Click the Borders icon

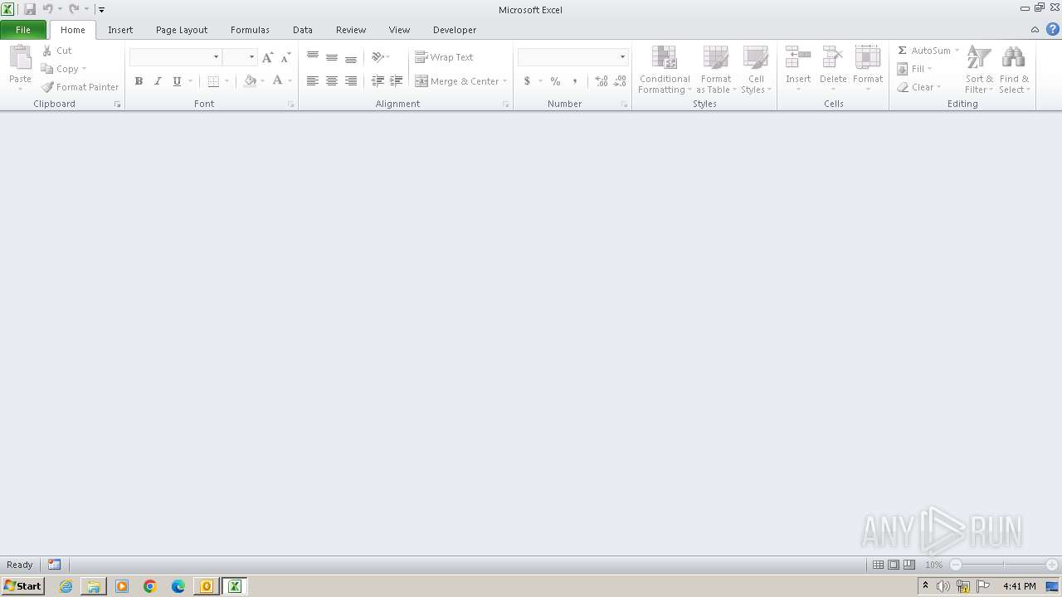pos(213,81)
